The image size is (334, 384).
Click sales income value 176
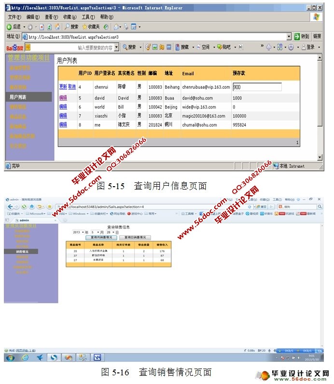(x=162, y=251)
